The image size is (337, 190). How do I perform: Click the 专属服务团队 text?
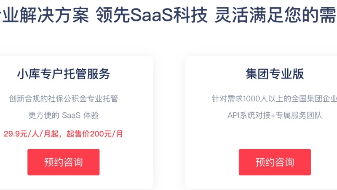299,115
